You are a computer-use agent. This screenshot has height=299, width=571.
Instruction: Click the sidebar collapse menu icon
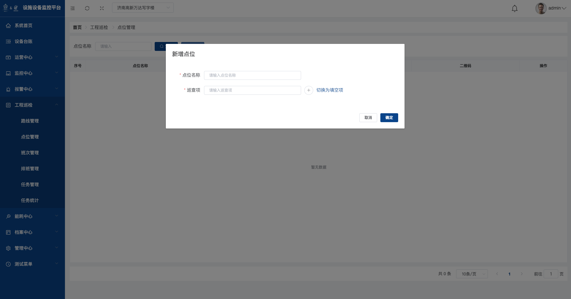[x=73, y=8]
